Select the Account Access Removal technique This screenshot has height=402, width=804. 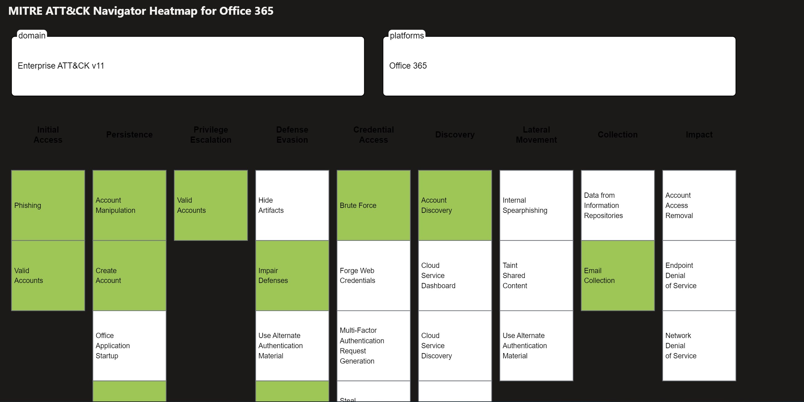tap(699, 205)
